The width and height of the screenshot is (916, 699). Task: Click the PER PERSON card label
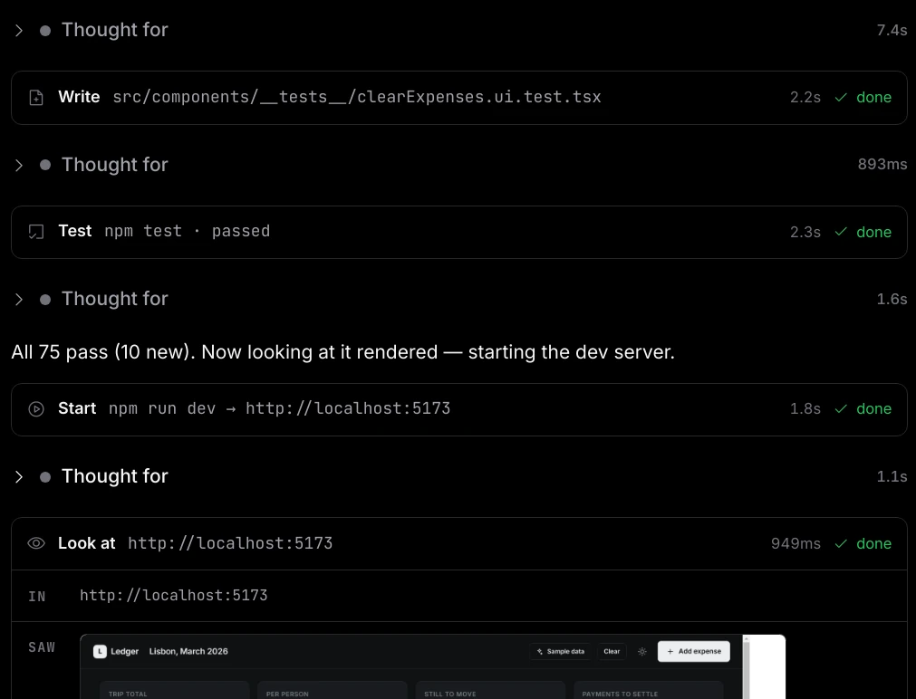(x=287, y=694)
